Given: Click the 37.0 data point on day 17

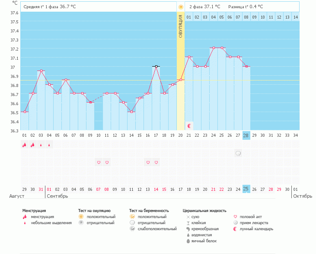Looking at the screenshot, I should [x=156, y=66].
